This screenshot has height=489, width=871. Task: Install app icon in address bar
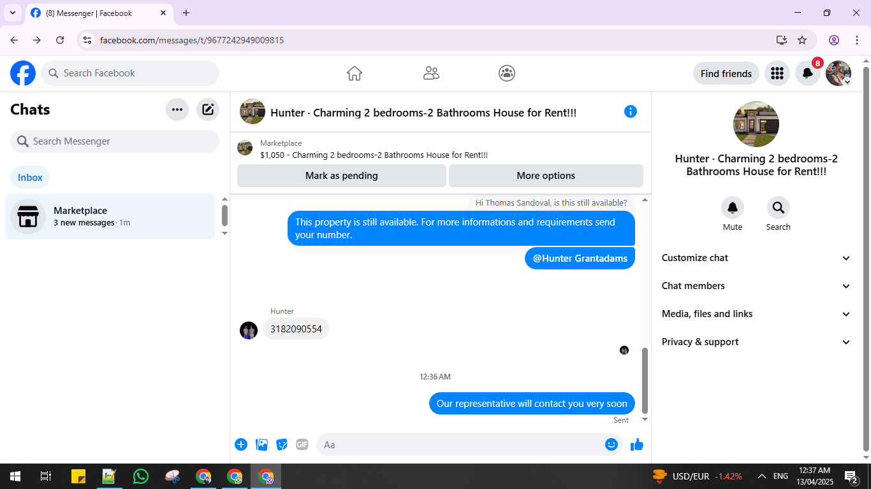click(x=782, y=40)
